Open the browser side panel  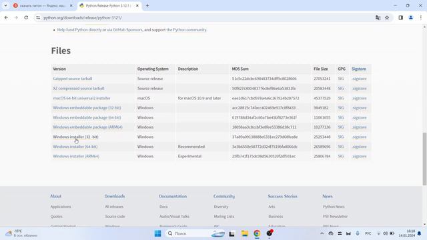click(x=400, y=18)
